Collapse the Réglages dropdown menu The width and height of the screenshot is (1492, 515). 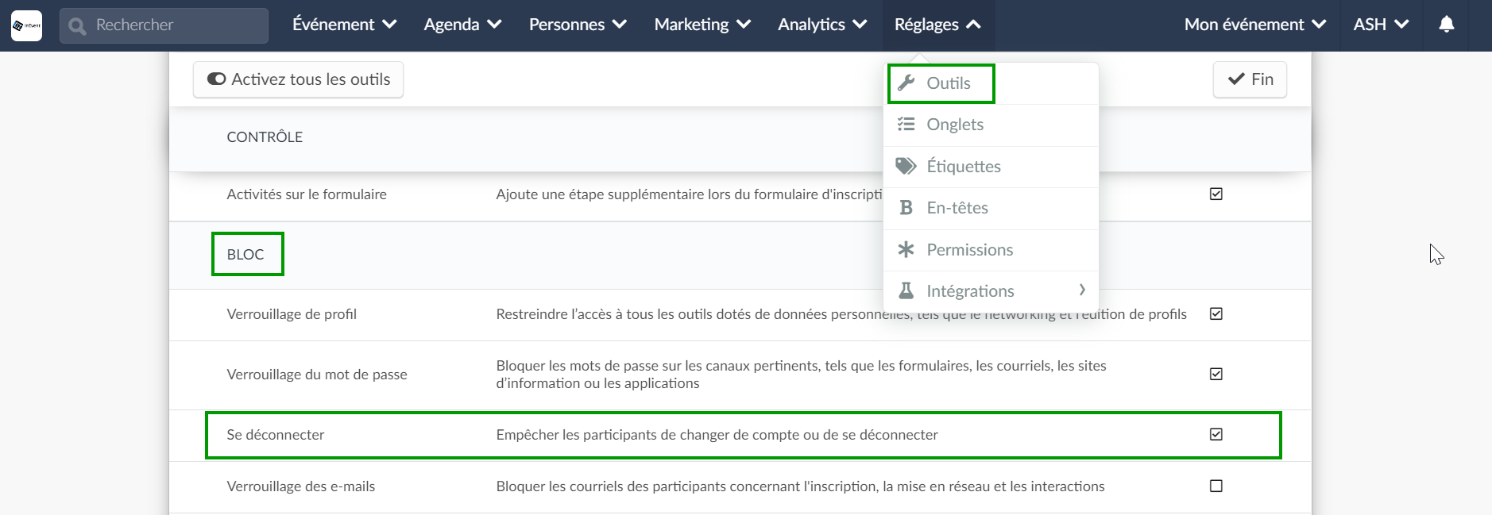point(937,25)
